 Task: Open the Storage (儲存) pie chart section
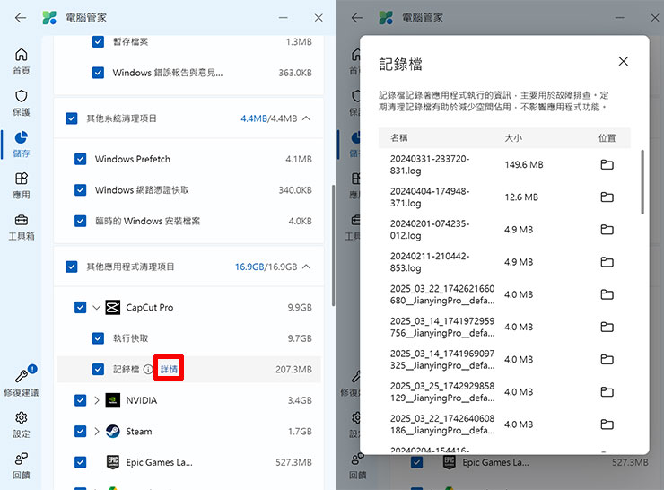tap(22, 144)
